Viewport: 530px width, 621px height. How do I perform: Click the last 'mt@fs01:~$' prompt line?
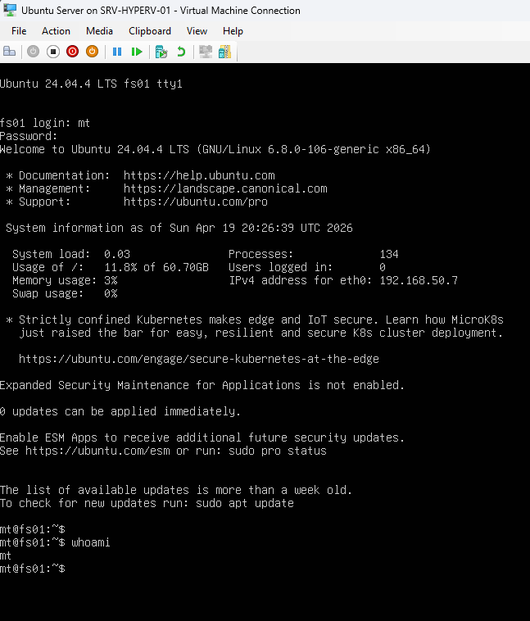pyautogui.click(x=33, y=569)
